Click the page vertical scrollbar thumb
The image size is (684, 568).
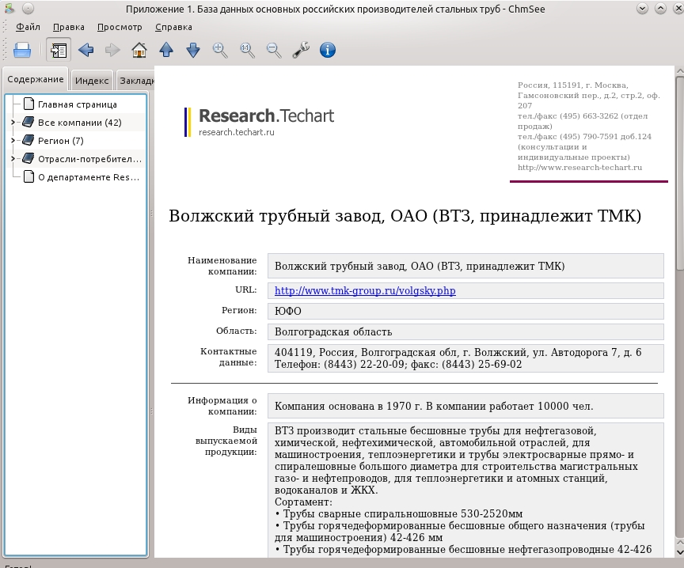coord(679,173)
